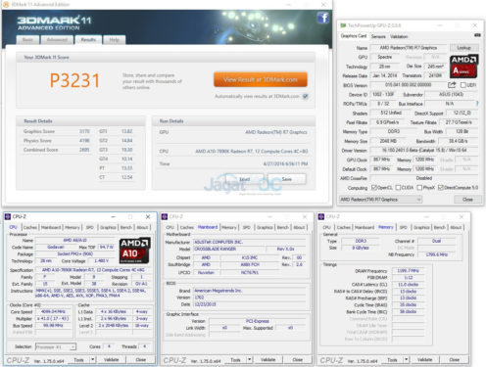The height and width of the screenshot is (367, 486).
Task: Click the GPU name field in GPU-Z
Action: [x=409, y=48]
